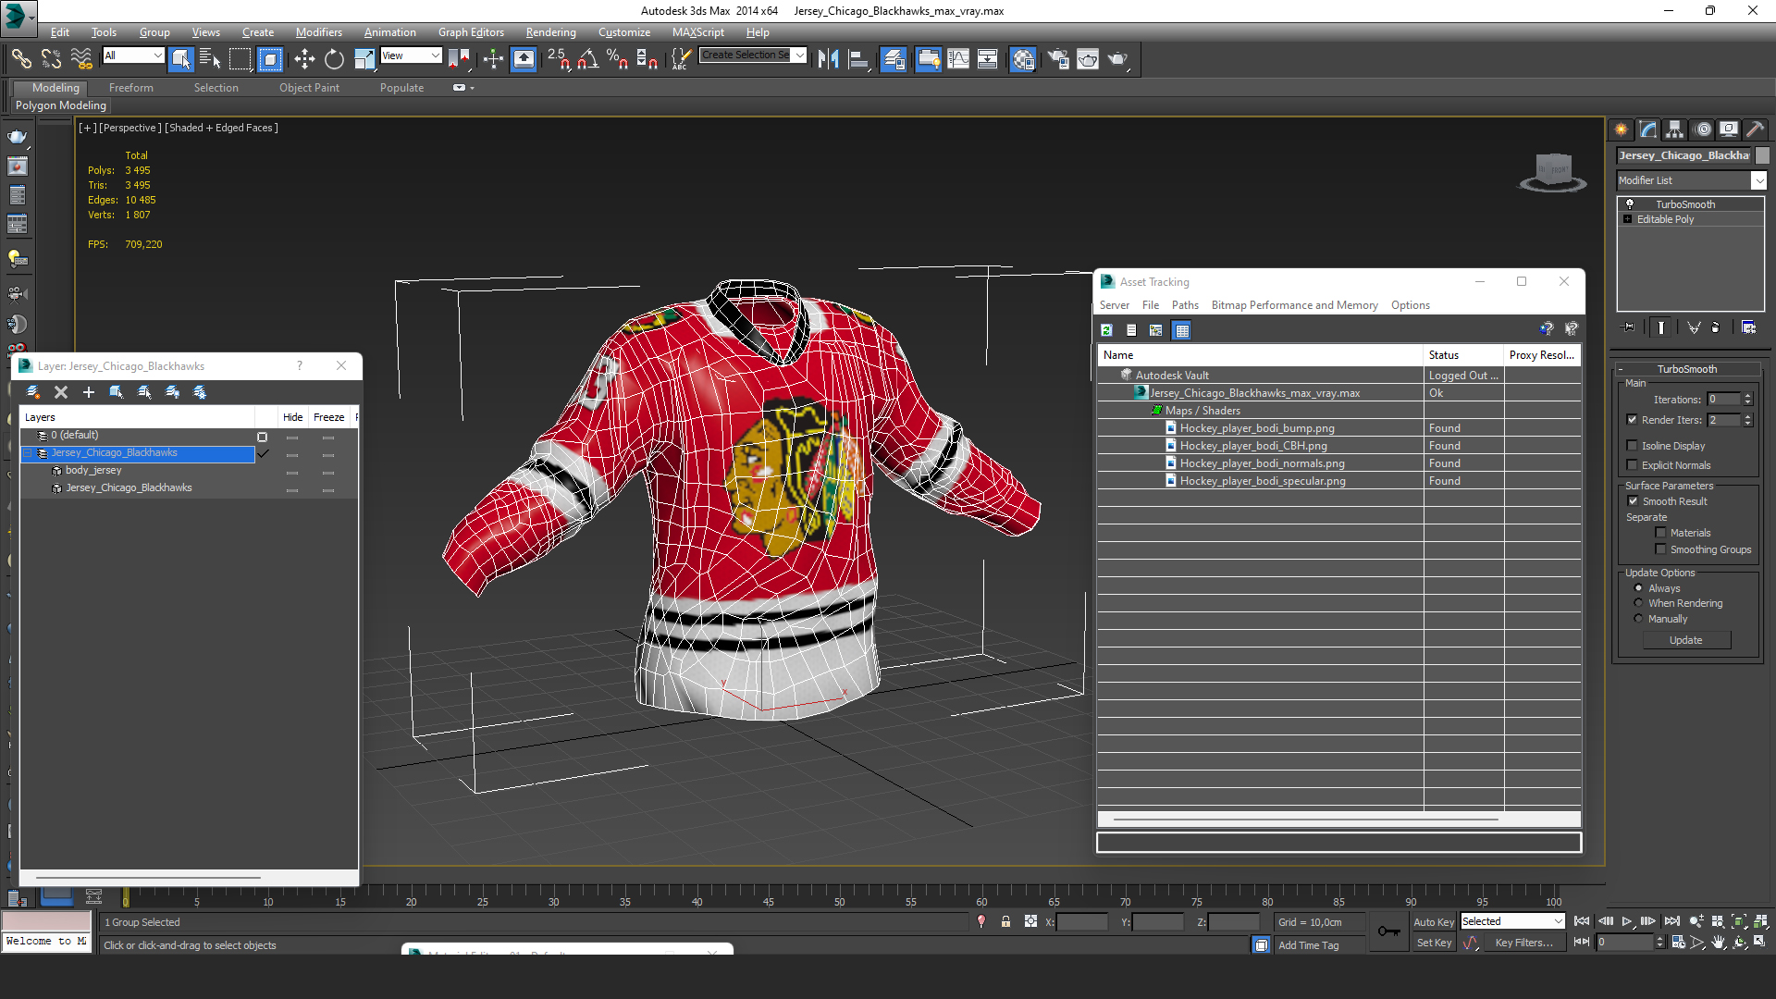Select the Always update radio button
Viewport: 1776px width, 999px height.
point(1638,588)
